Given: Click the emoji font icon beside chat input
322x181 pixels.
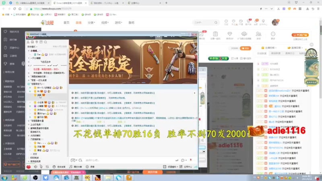Looking at the screenshot, I should (x=80, y=160).
